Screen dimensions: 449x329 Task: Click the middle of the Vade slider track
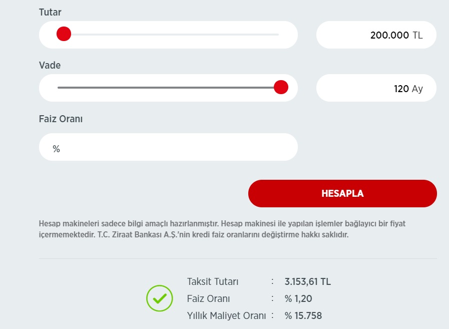click(168, 88)
